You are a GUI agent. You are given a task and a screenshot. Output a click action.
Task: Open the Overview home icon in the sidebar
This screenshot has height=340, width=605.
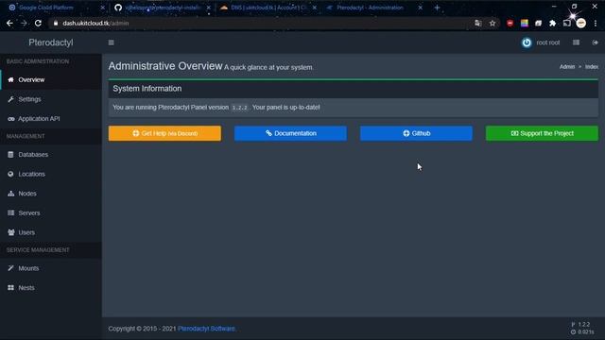point(10,79)
